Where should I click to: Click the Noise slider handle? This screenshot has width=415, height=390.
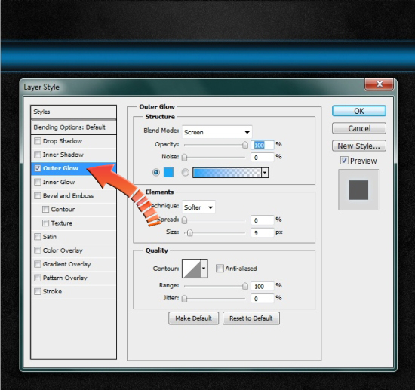[x=184, y=158]
